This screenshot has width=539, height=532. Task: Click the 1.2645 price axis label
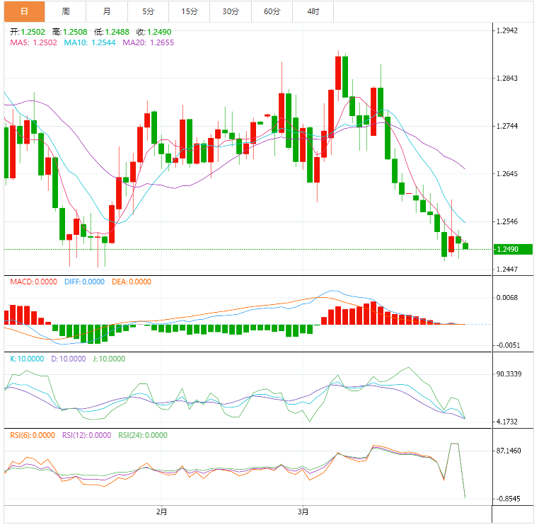(x=507, y=174)
